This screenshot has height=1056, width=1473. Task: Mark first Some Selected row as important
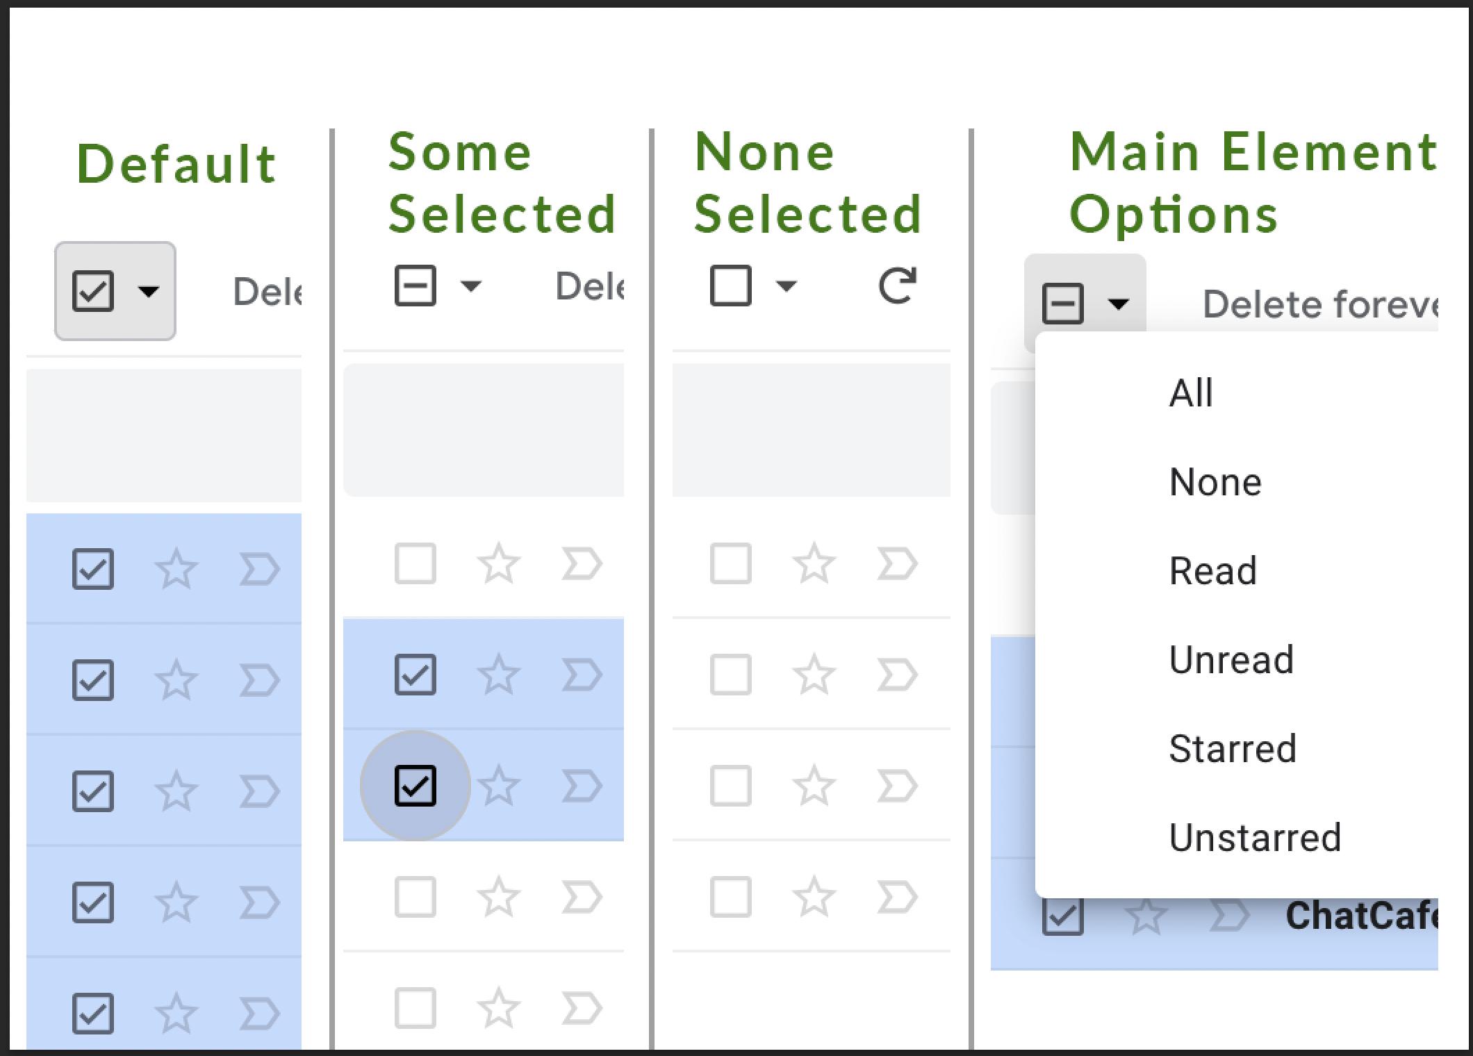[x=582, y=563]
